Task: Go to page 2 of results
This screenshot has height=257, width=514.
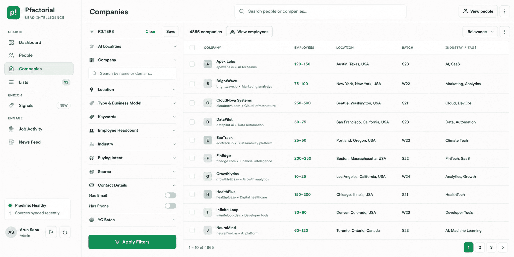Action: 480,247
